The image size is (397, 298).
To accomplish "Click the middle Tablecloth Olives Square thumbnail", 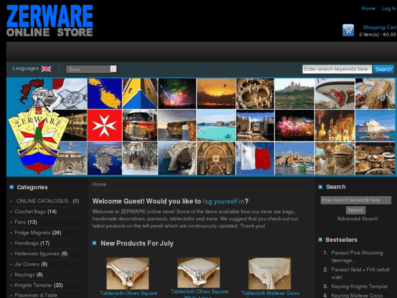I will tap(199, 273).
